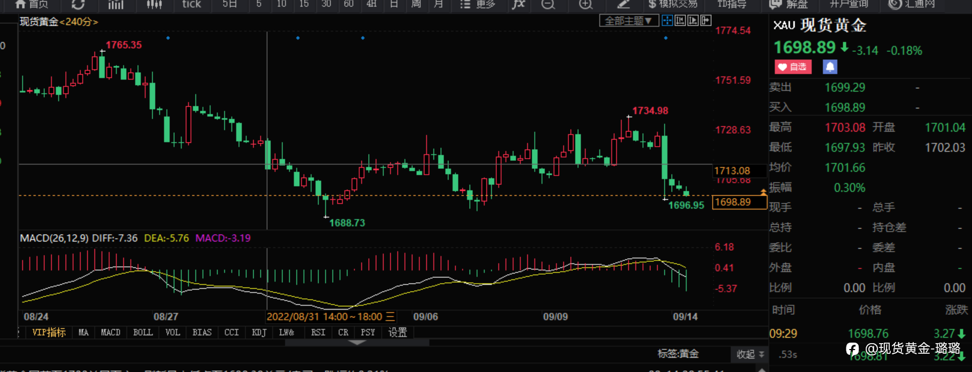Go to the 首页 home button
The width and height of the screenshot is (972, 372).
pyautogui.click(x=32, y=4)
